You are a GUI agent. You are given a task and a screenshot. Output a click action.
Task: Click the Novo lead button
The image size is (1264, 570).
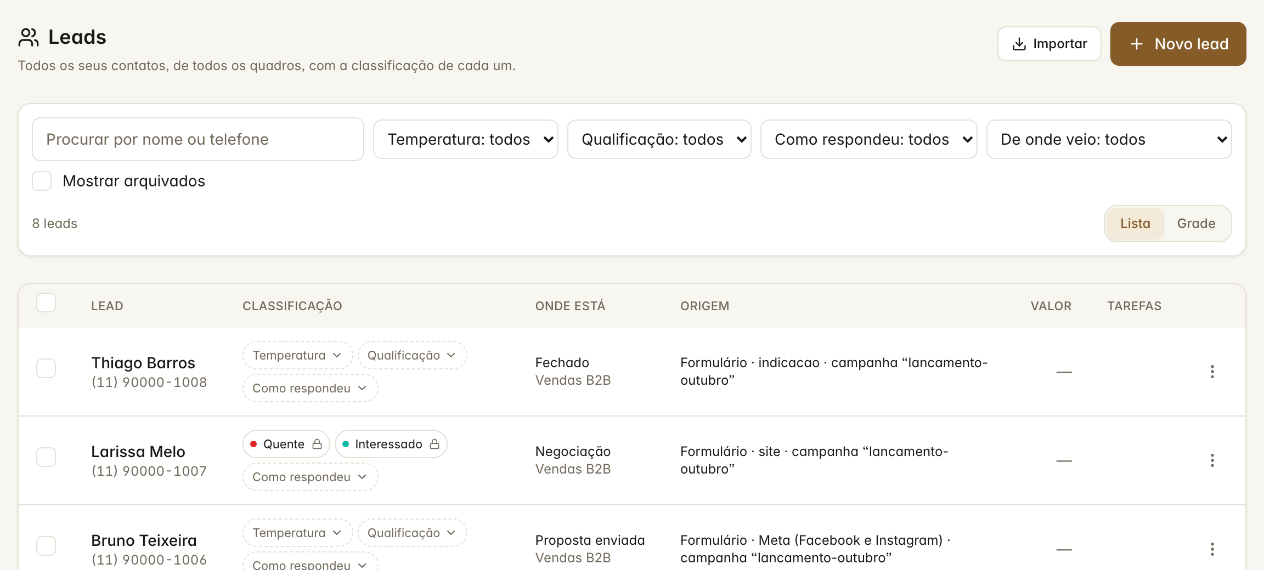click(1178, 44)
